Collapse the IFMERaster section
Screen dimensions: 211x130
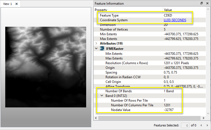(96, 48)
